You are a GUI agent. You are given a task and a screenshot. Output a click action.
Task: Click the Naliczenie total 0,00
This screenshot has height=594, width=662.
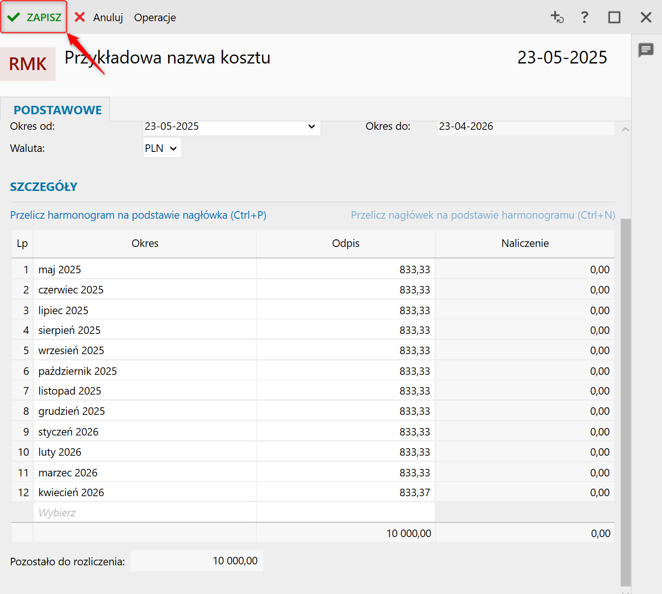pyautogui.click(x=601, y=533)
